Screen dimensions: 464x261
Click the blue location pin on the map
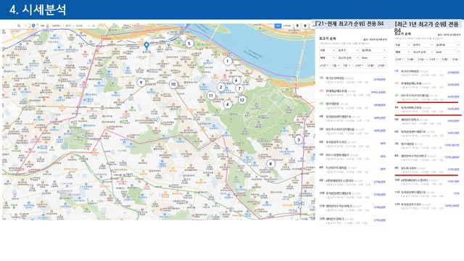click(146, 46)
